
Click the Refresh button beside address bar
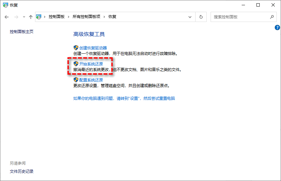(x=201, y=17)
